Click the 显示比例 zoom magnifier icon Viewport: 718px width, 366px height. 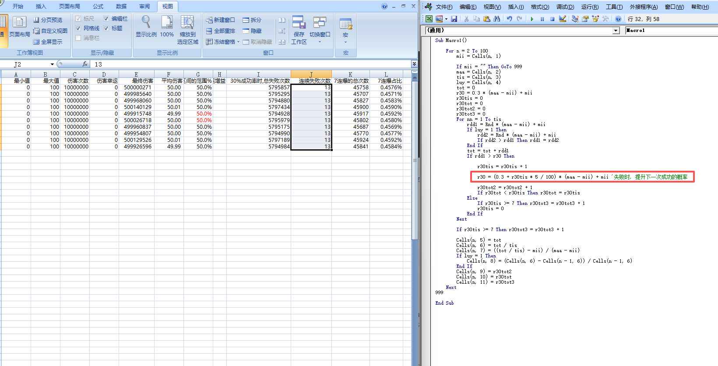(x=146, y=22)
